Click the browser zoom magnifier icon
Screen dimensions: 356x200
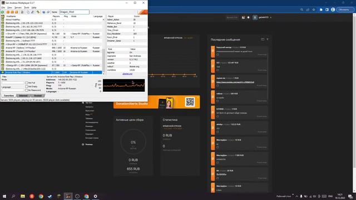[x=301, y=10]
